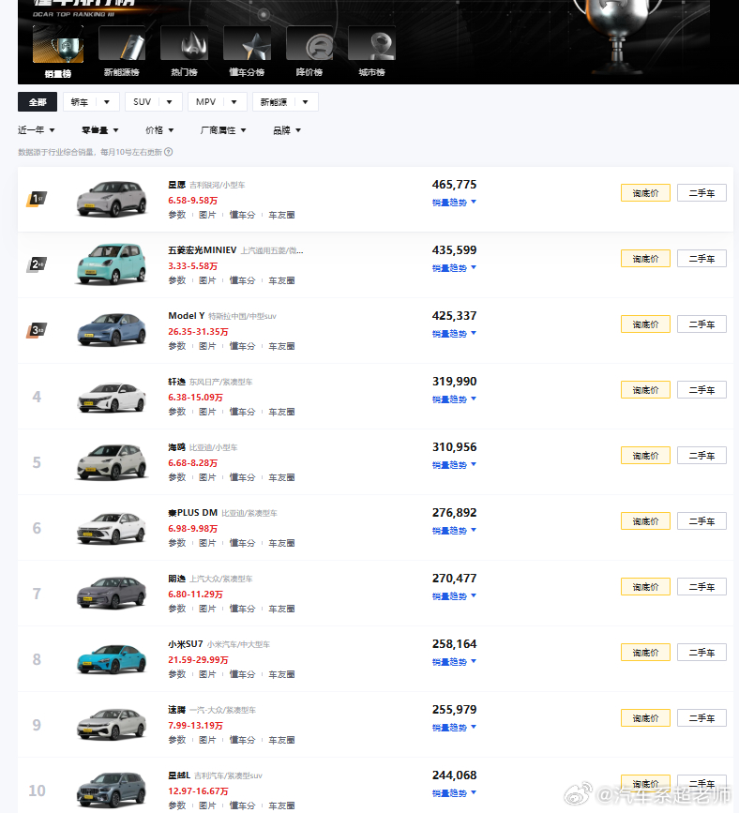Click 询底价 button for Model Y

point(645,324)
